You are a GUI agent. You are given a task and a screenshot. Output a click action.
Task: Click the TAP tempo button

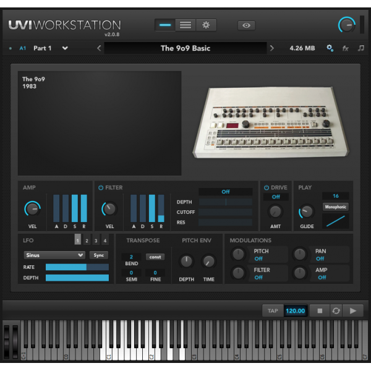273,310
